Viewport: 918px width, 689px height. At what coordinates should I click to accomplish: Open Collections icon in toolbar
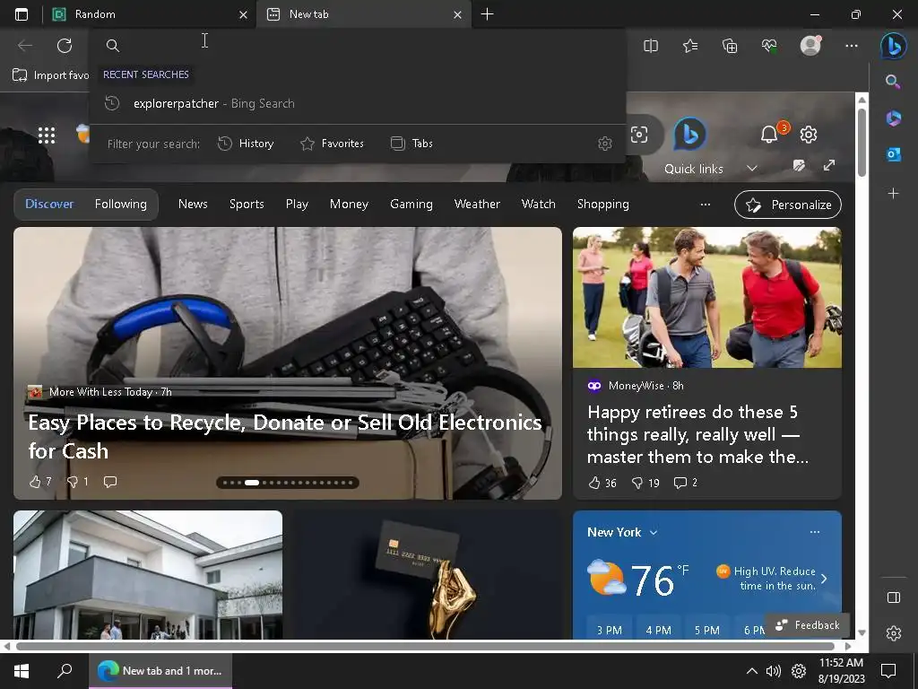[x=730, y=46]
